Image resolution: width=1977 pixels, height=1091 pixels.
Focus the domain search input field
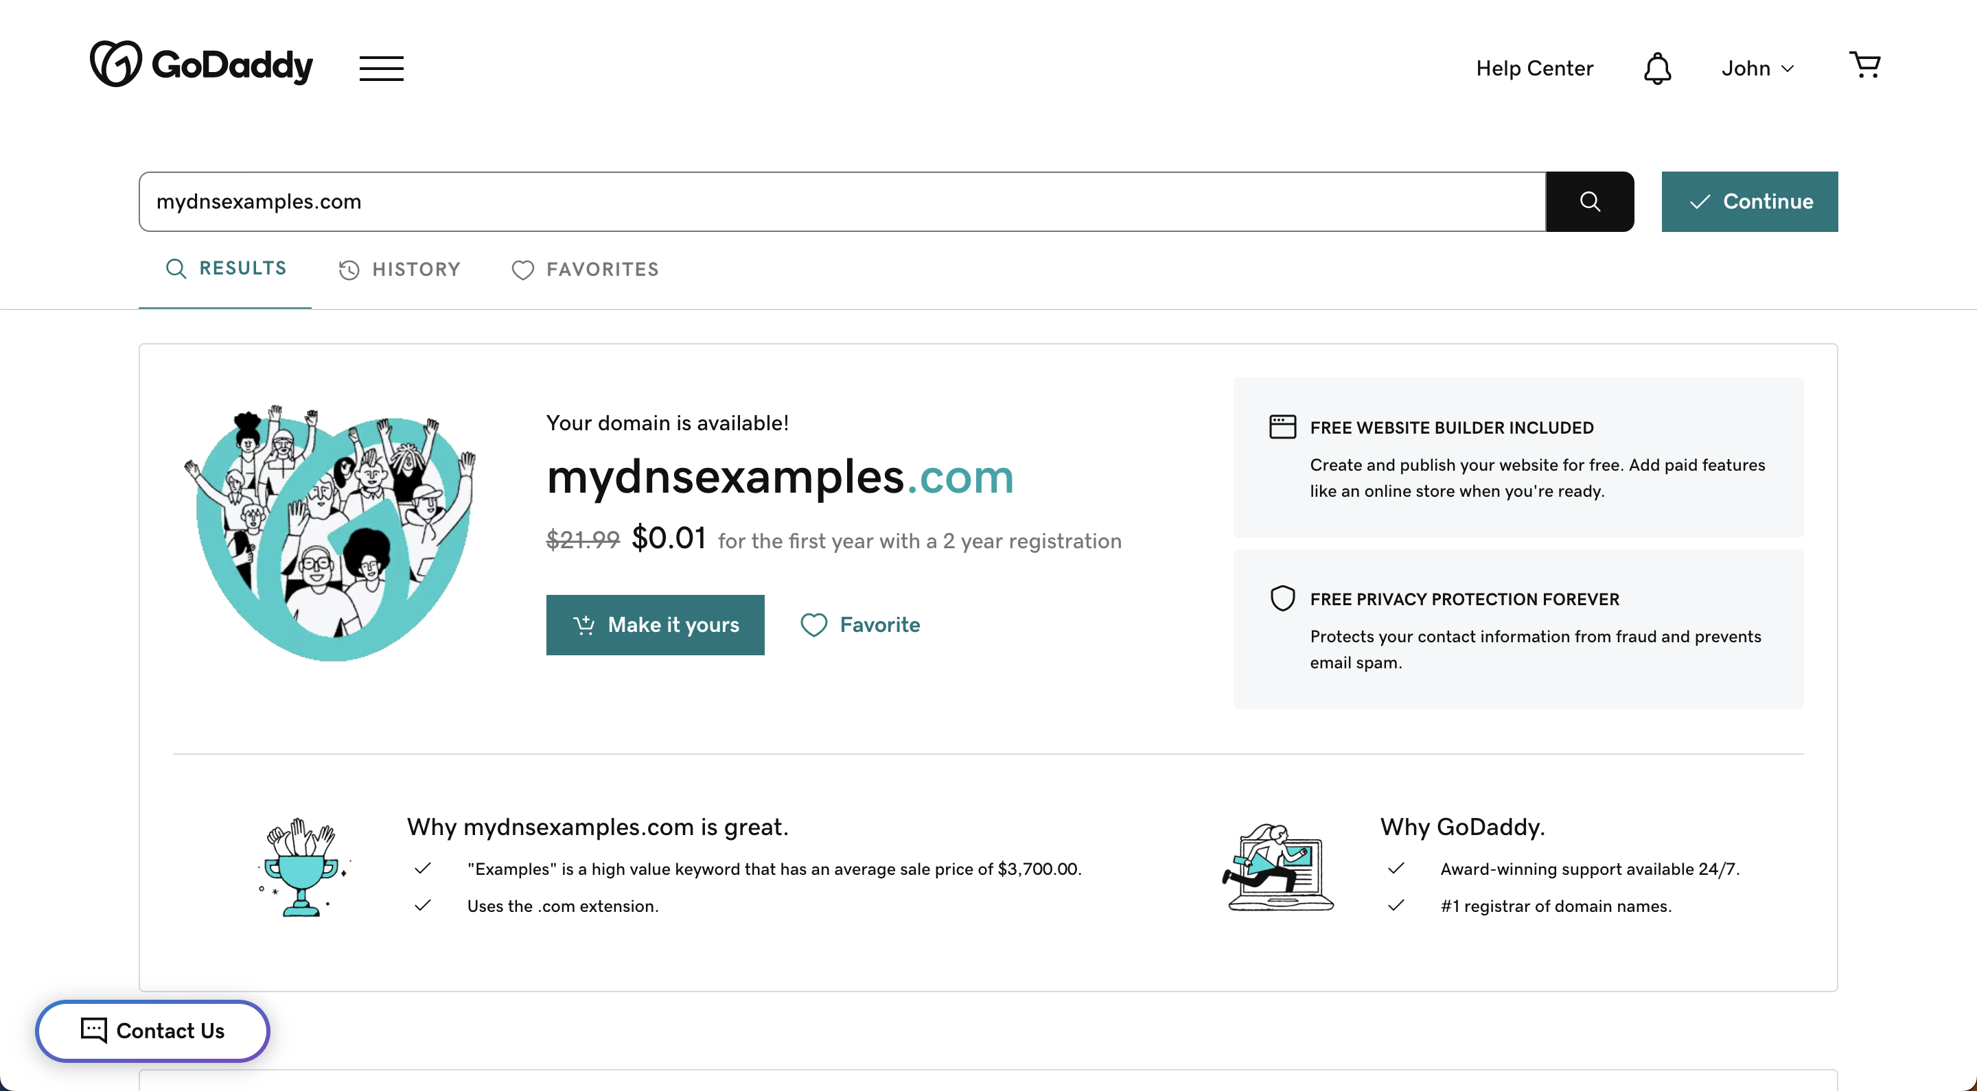coord(841,202)
